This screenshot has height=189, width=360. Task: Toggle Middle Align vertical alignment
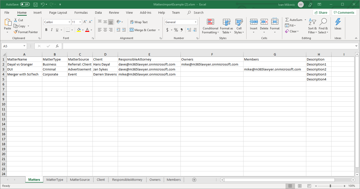tap(105, 22)
